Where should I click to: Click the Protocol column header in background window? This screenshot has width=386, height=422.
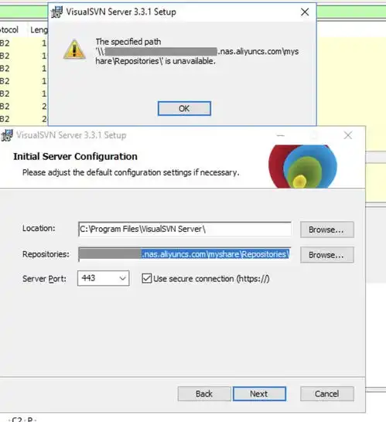click(x=9, y=29)
